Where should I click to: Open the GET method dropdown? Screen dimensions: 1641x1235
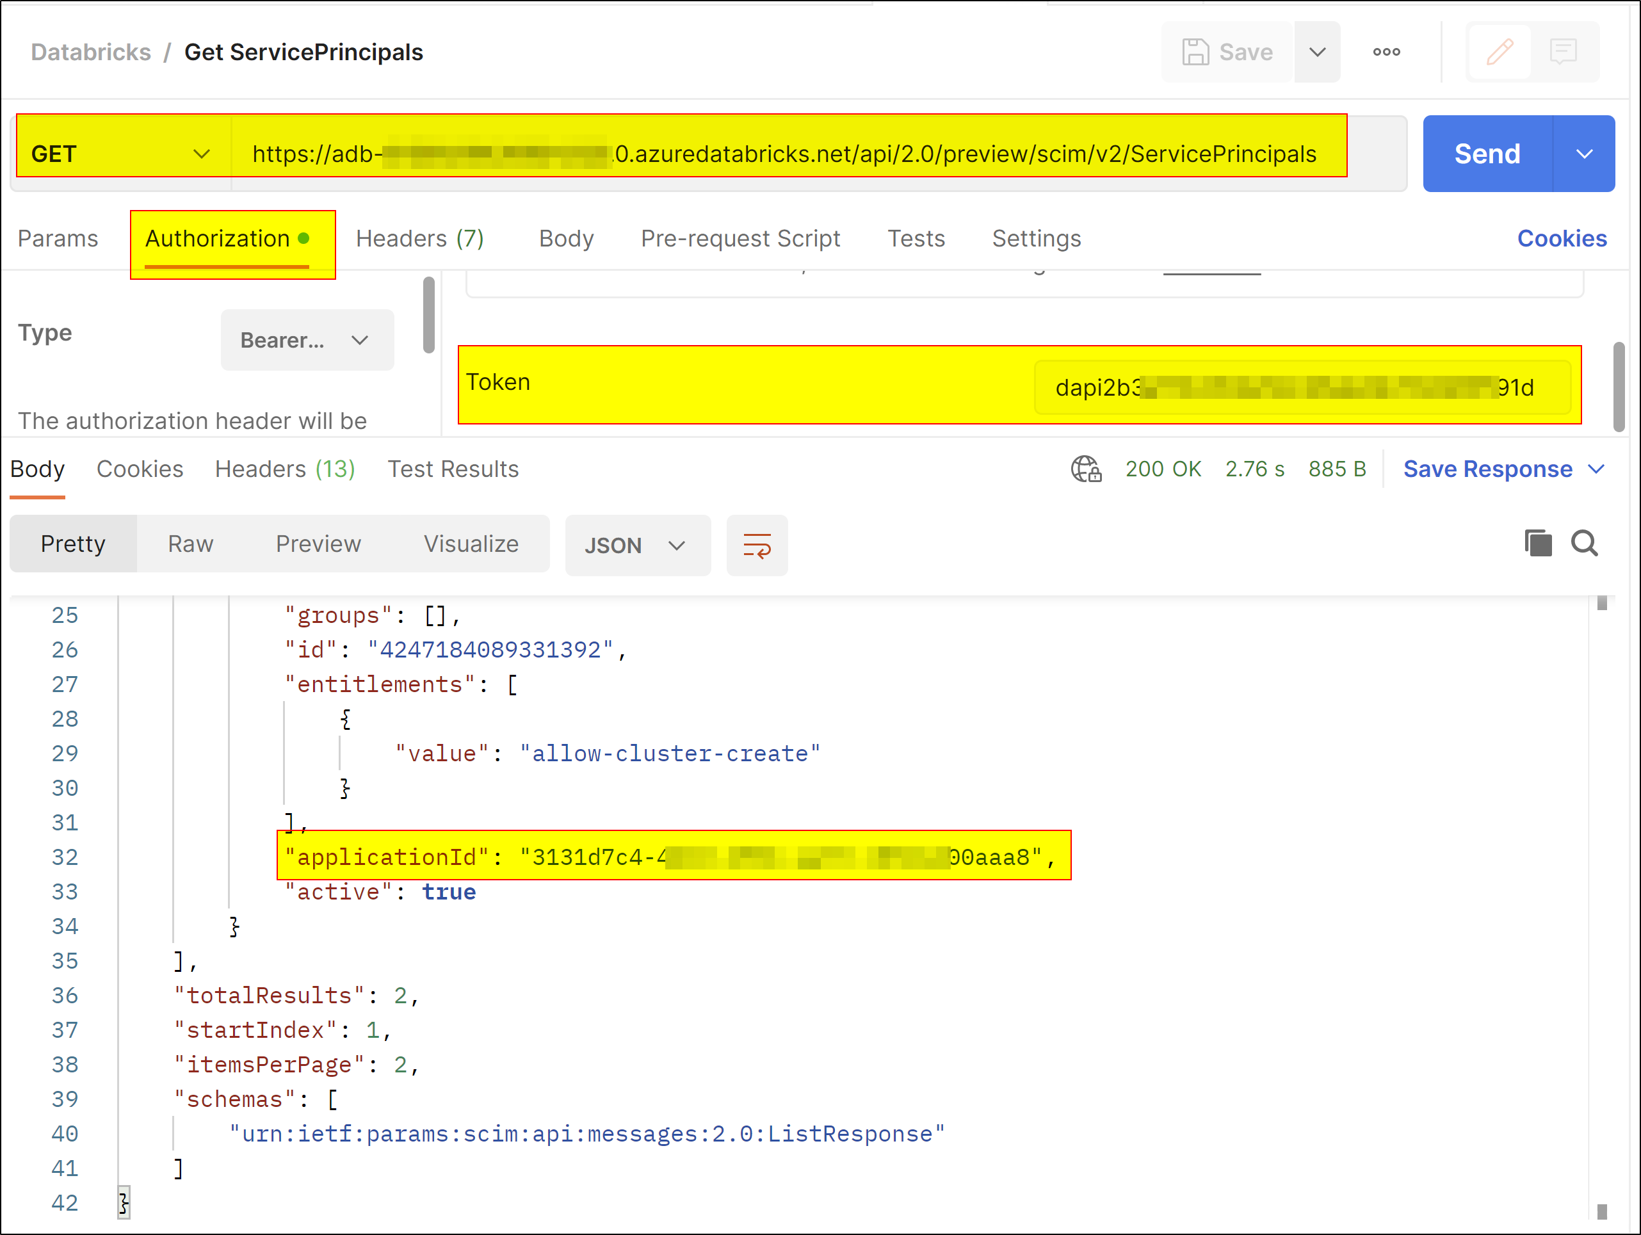pyautogui.click(x=122, y=154)
